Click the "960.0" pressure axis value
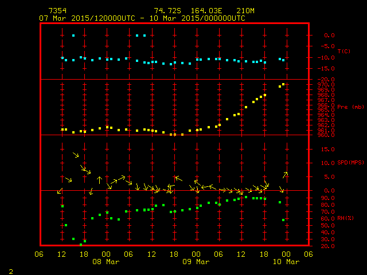 326,135
